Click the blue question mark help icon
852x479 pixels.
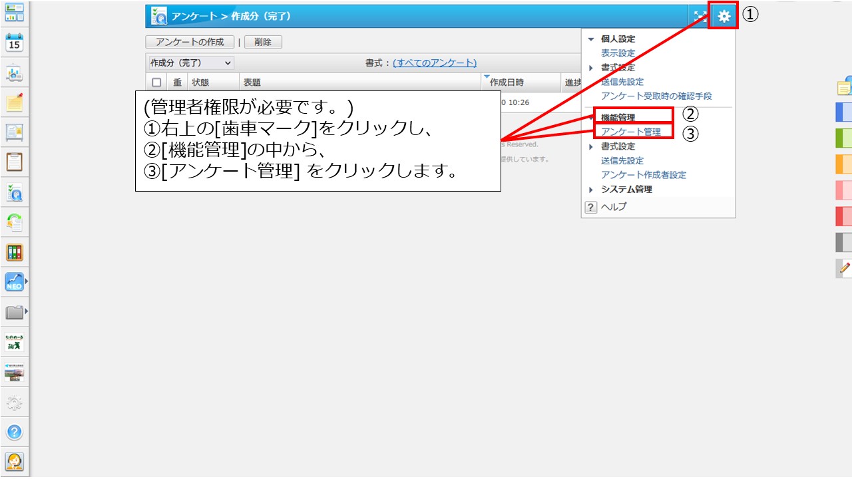tap(15, 432)
